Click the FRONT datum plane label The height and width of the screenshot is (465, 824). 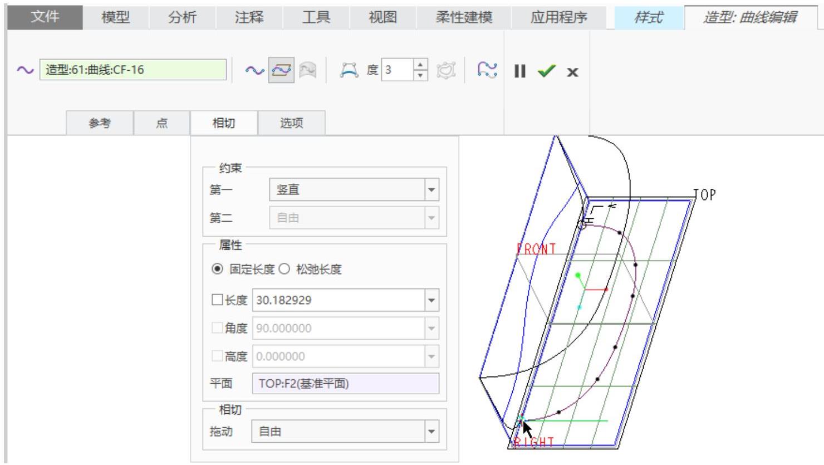537,249
